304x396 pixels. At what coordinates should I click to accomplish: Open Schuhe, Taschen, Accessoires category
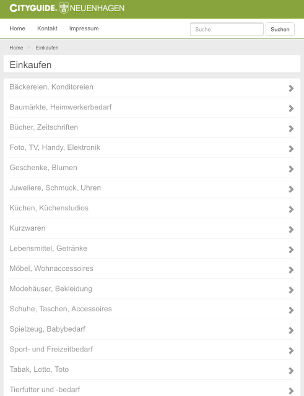[152, 309]
